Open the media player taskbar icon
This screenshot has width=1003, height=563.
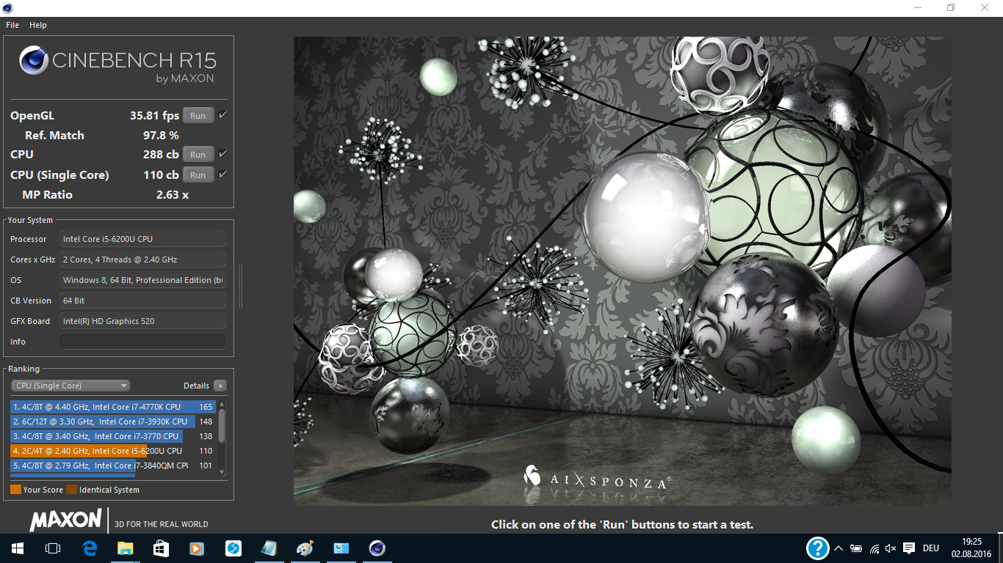(x=197, y=548)
